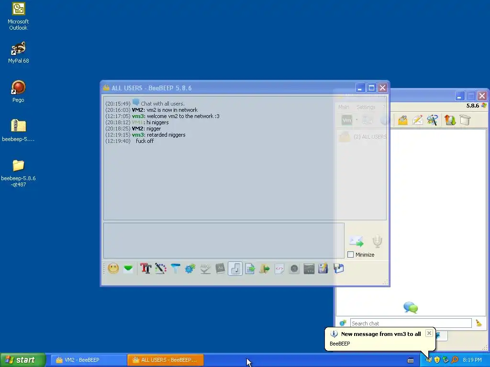Click the Windows flag logo beside 5.8.6
The height and width of the screenshot is (367, 490).
point(484,106)
